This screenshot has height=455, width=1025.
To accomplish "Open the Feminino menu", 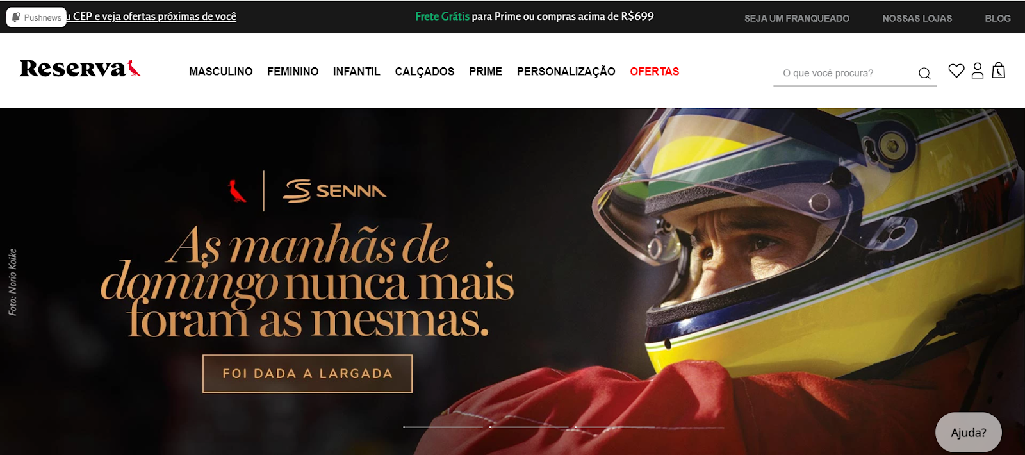I will (x=293, y=72).
